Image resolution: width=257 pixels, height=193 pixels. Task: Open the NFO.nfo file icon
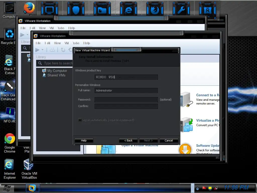[x=10, y=115]
